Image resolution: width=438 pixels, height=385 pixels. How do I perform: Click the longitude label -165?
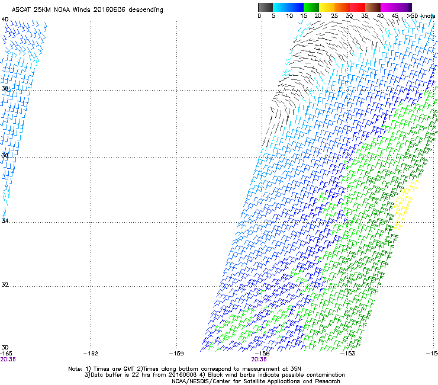[6, 354]
